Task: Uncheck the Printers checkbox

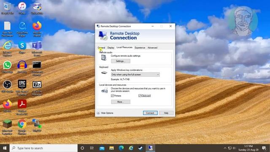Action: (113, 96)
